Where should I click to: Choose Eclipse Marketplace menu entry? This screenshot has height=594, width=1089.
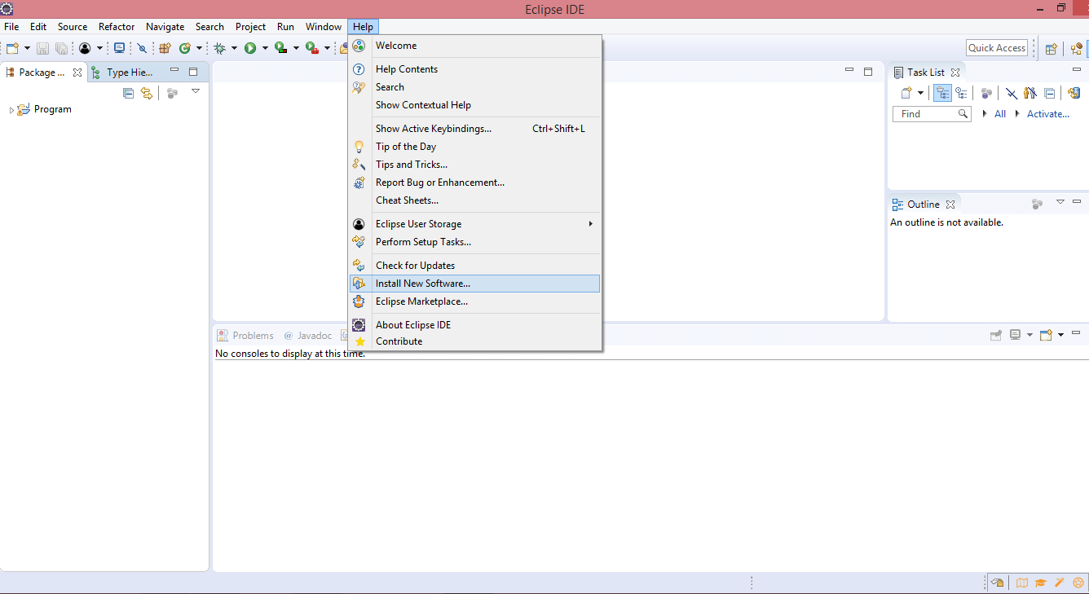point(475,301)
